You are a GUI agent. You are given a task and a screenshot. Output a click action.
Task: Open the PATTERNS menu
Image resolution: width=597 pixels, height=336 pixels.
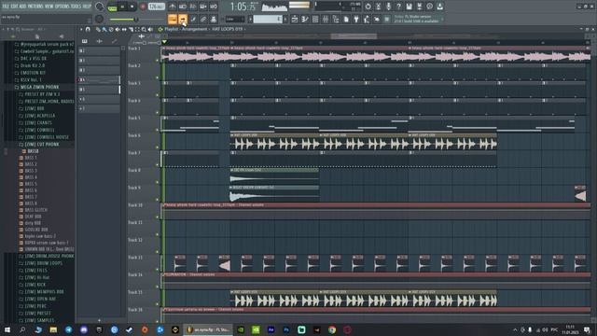pos(35,7)
